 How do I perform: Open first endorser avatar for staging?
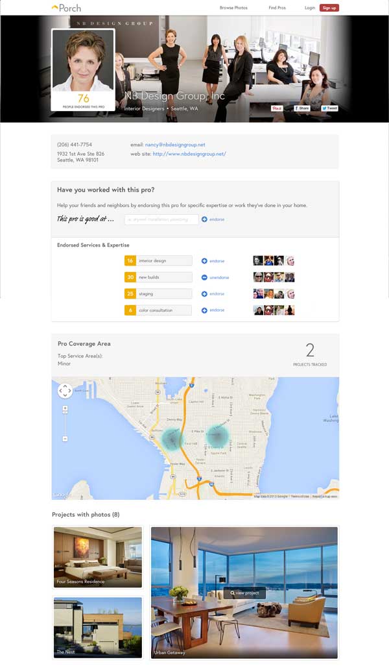click(x=258, y=293)
